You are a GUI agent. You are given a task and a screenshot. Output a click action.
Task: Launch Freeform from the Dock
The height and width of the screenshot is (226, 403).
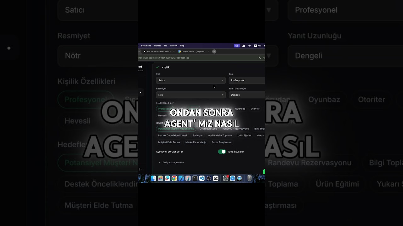coord(167,178)
